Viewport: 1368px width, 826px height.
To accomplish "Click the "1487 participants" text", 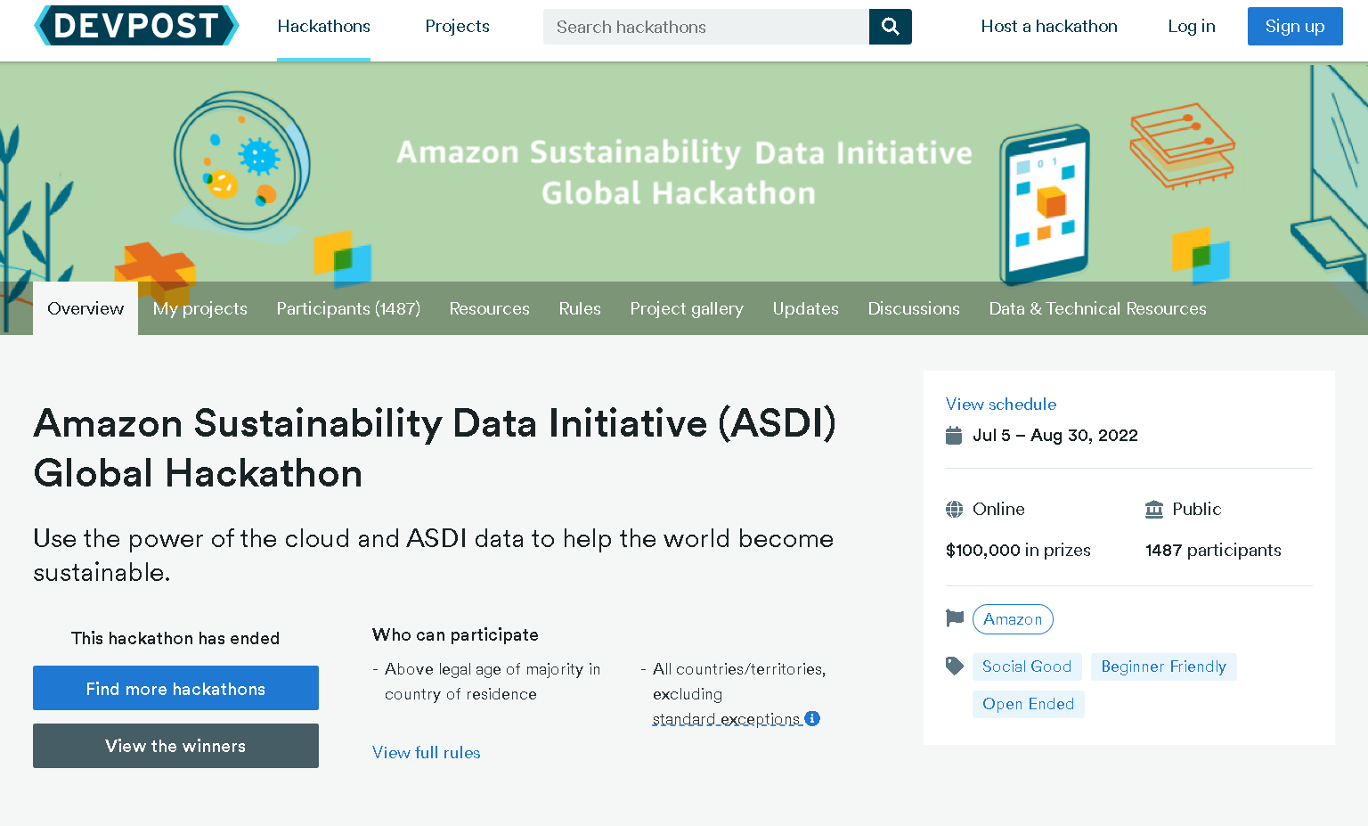I will (x=1213, y=550).
